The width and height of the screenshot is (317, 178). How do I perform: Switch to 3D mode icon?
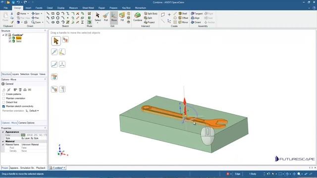point(89,22)
